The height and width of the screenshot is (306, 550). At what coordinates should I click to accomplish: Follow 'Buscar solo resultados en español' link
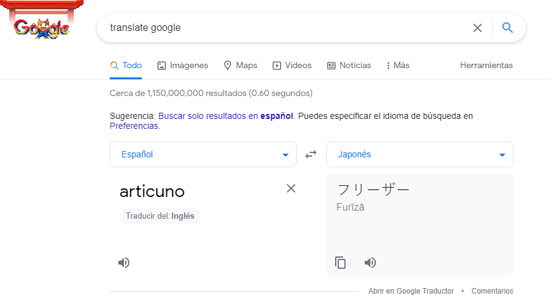(x=225, y=116)
